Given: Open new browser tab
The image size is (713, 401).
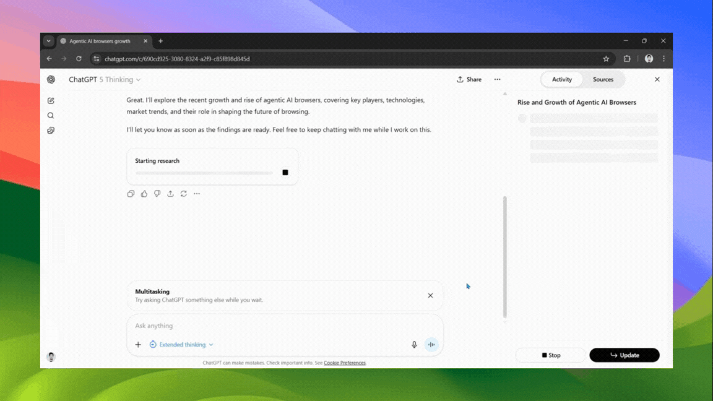Looking at the screenshot, I should point(160,41).
